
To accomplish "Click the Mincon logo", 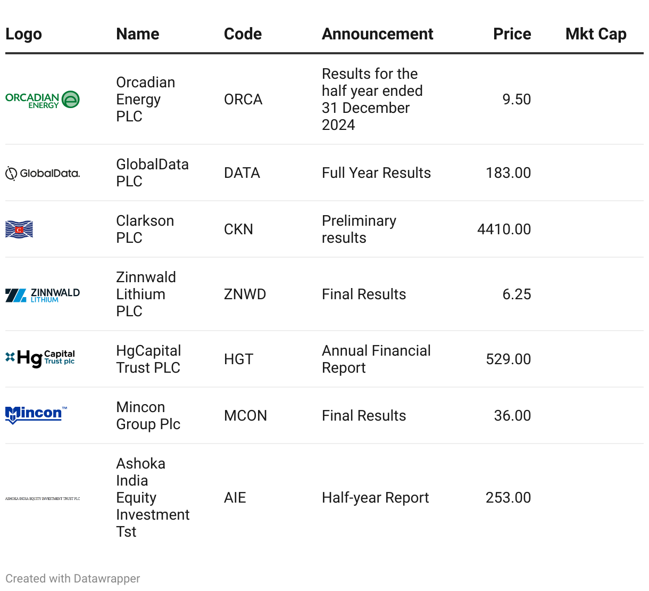I will pos(36,415).
